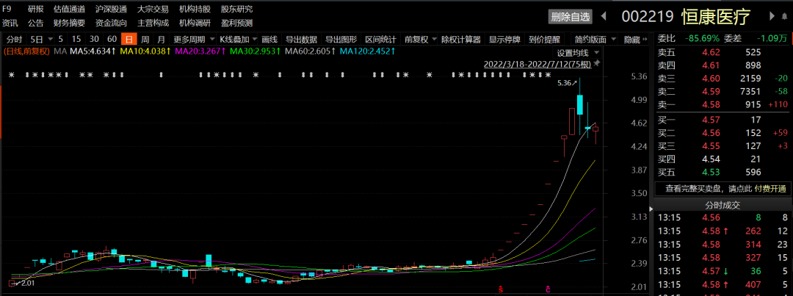Open the 主营构成 menu item
This screenshot has width=793, height=296.
point(153,24)
